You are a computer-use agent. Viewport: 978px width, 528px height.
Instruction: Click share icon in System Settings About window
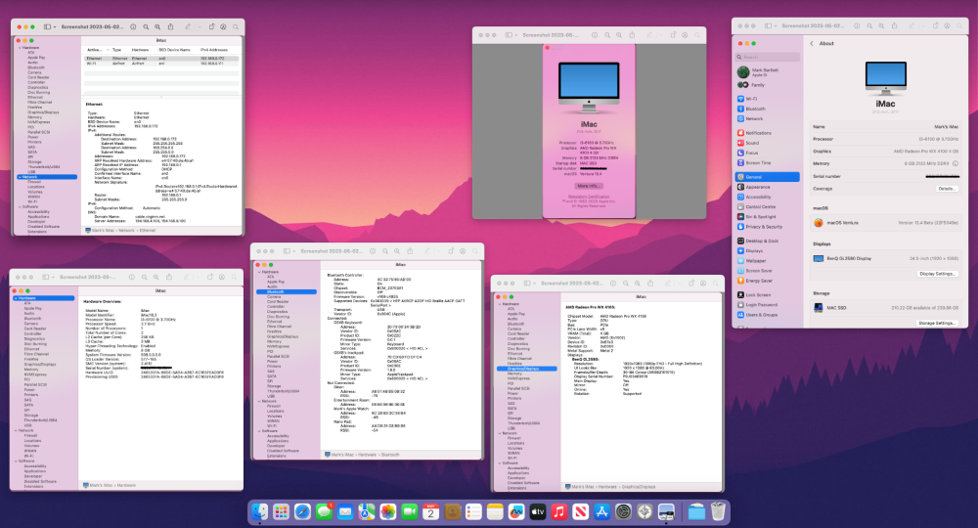click(895, 25)
